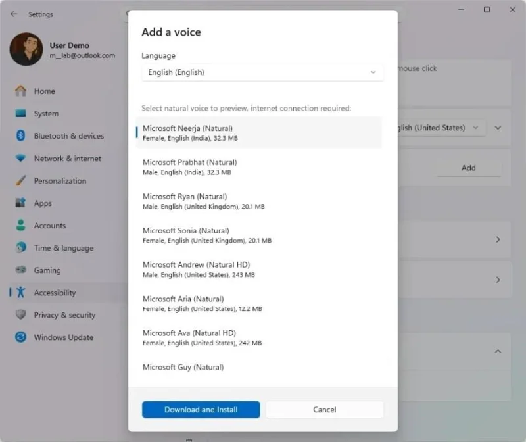526x442 pixels.
Task: Select Microsoft Neerja (Natural) voice
Action: (x=258, y=133)
